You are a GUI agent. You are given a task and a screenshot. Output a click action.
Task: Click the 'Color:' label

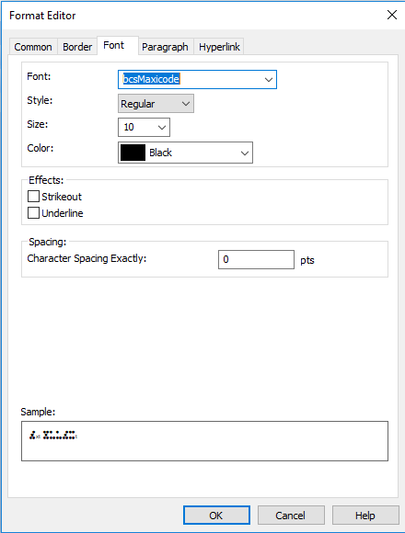click(40, 148)
